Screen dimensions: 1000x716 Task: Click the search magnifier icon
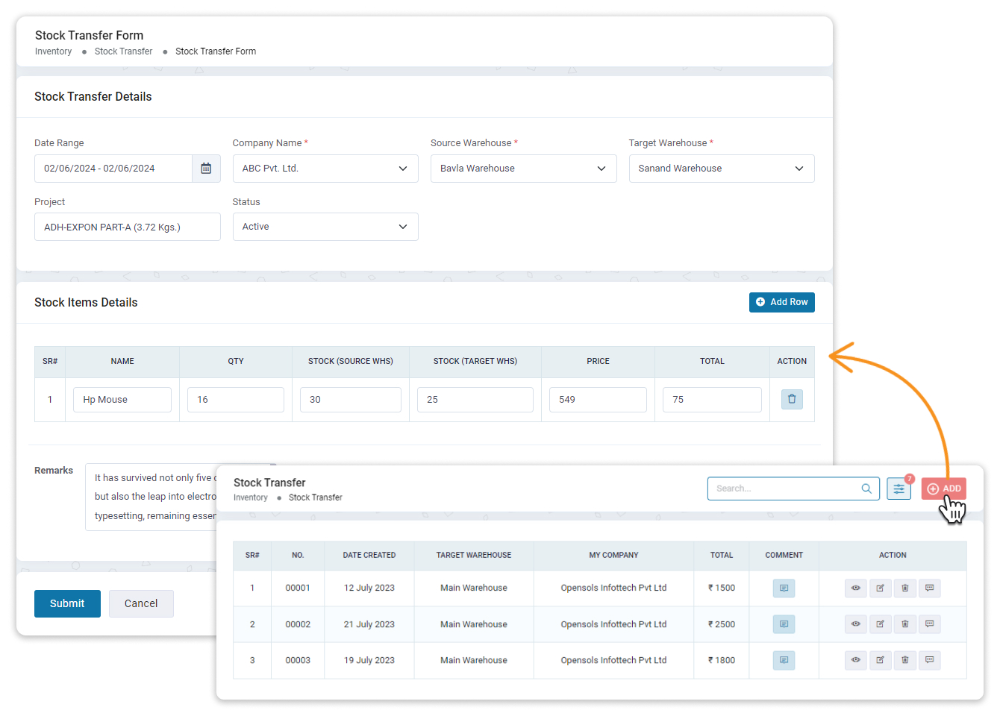866,489
